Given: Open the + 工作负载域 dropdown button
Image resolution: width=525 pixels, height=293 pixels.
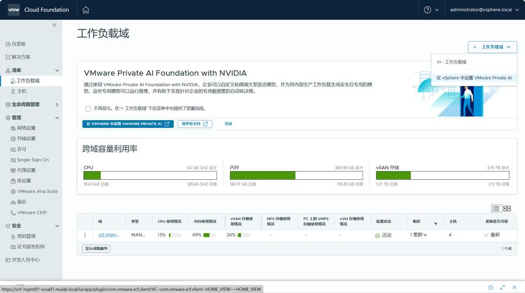Looking at the screenshot, I should tap(492, 47).
